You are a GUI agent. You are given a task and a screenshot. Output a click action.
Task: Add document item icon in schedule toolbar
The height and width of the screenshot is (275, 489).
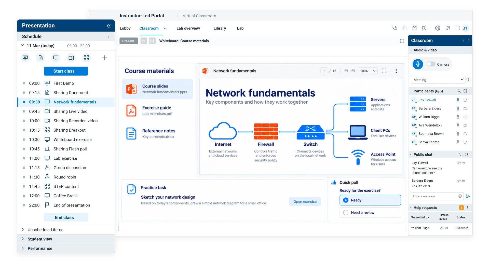pyautogui.click(x=40, y=58)
